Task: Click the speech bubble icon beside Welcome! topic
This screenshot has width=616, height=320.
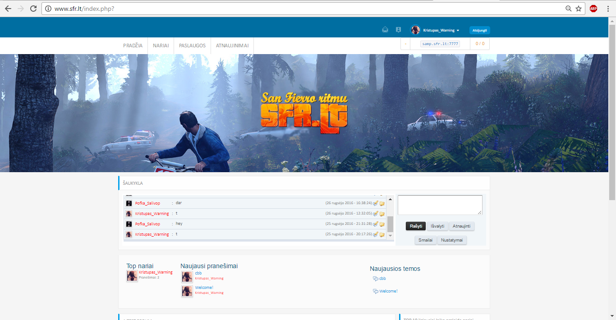Action: click(x=375, y=291)
